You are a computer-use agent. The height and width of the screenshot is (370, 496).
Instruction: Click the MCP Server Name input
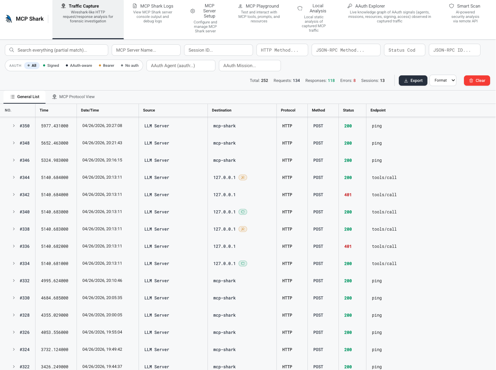tap(146, 50)
